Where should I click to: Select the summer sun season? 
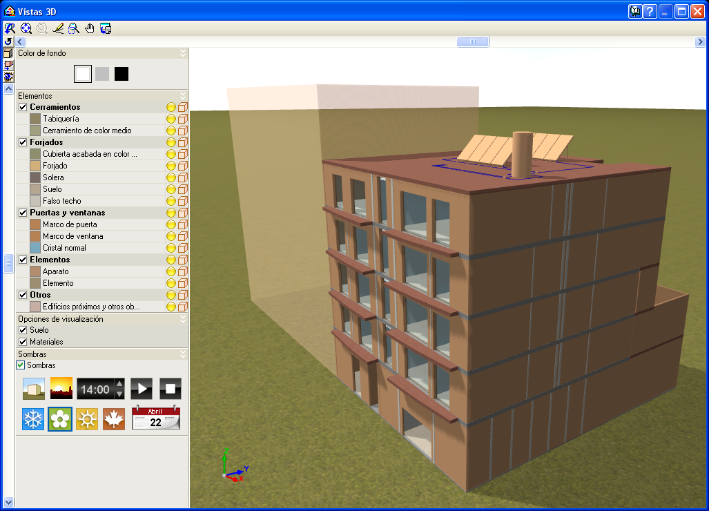[87, 419]
